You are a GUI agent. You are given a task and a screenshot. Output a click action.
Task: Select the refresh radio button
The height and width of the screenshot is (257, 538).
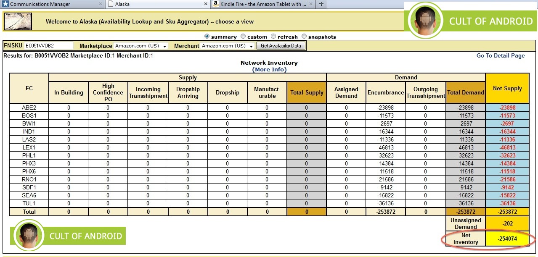(x=273, y=37)
